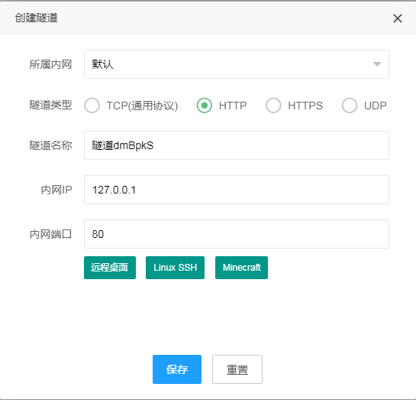Screen dimensions: 416x400
Task: Click the 内网IP label text
Action: [56, 190]
